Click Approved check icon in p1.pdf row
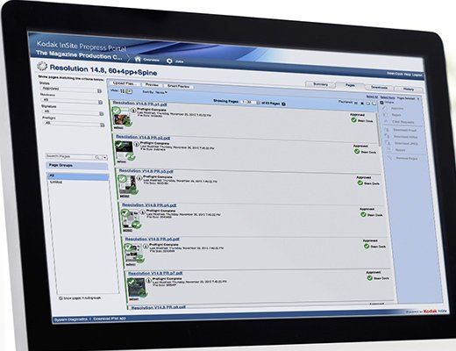Image resolution: width=456 pixels, height=351 pixels. coord(353,120)
